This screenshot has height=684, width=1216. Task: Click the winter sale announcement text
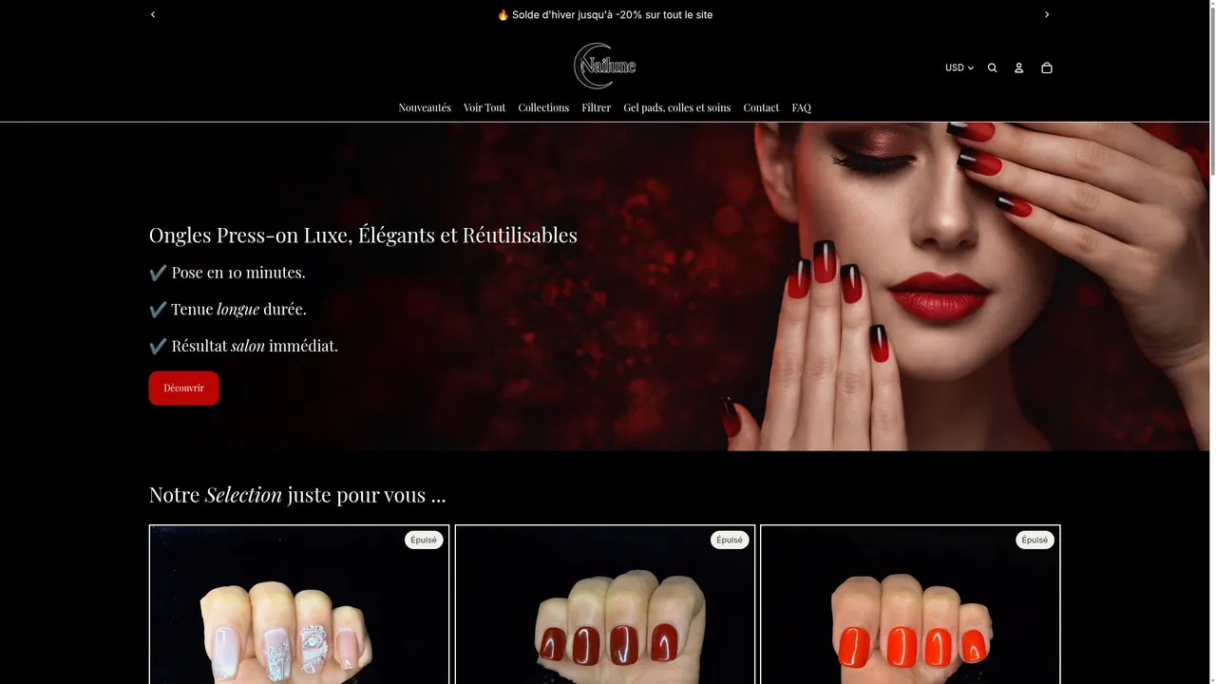tap(605, 14)
